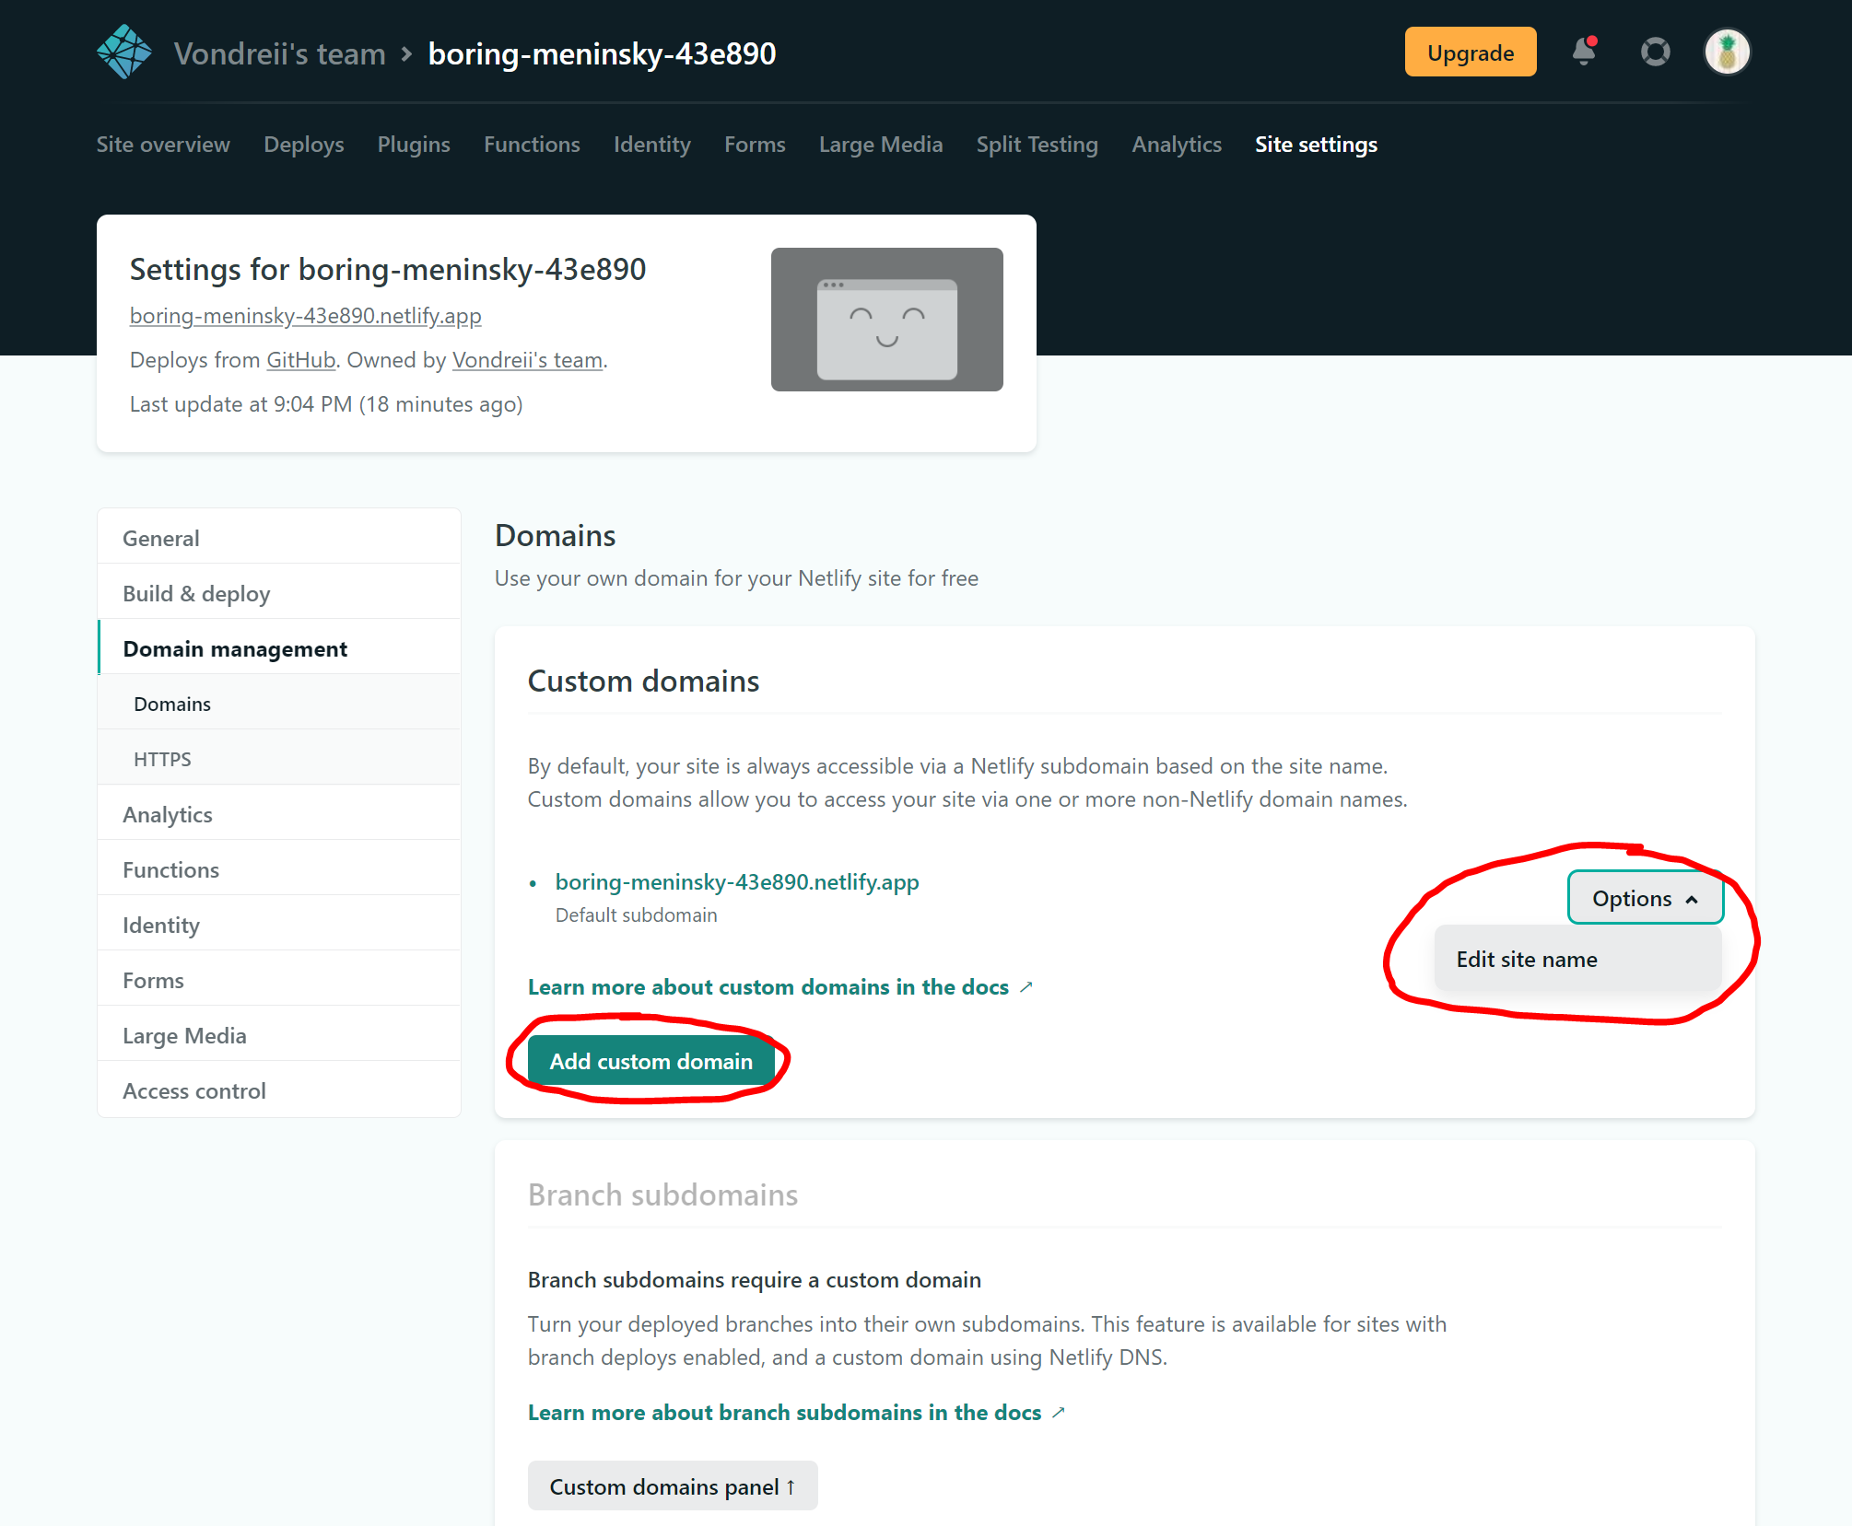Follow the GitHub link

click(x=301, y=359)
